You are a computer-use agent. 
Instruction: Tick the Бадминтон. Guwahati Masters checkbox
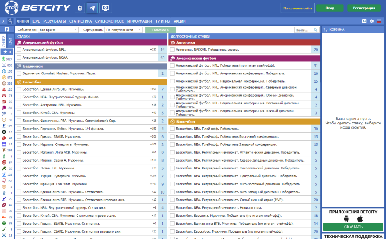(x=19, y=73)
